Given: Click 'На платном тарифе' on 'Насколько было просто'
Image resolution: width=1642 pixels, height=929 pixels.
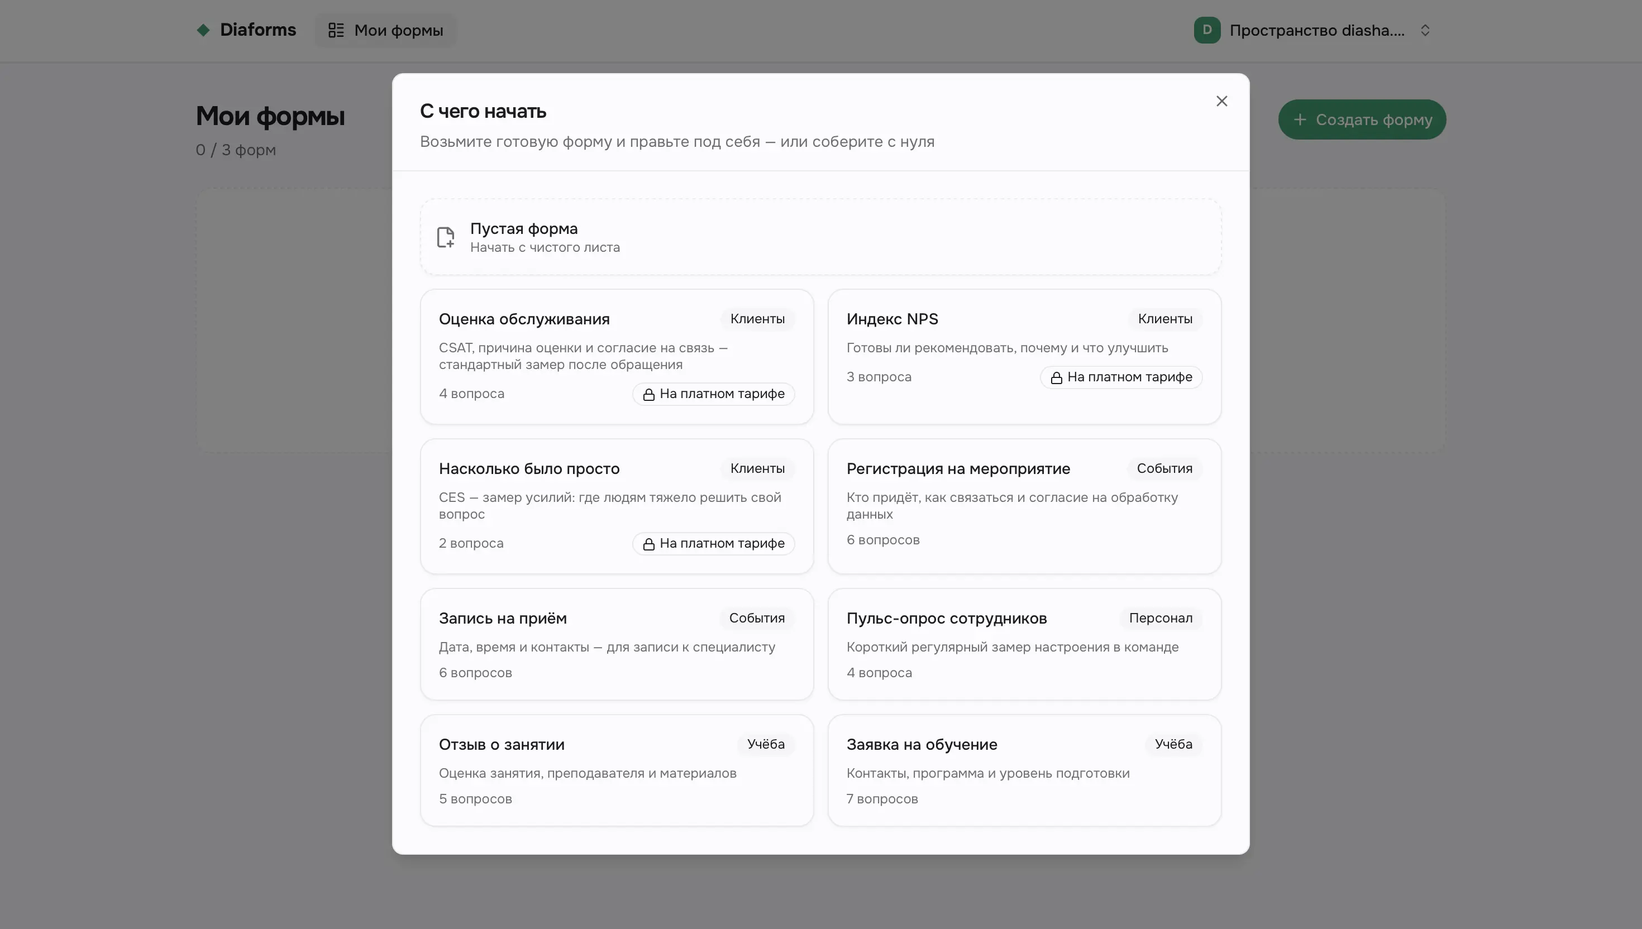Looking at the screenshot, I should point(713,543).
